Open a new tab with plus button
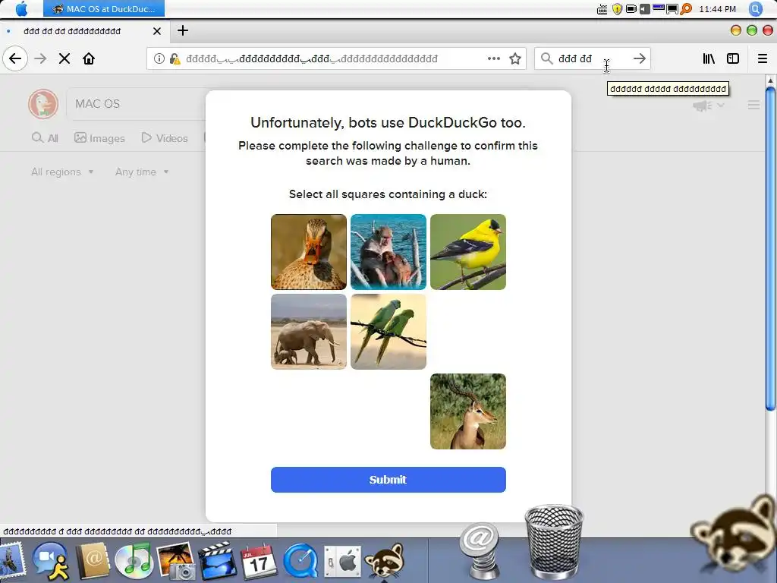Image resolution: width=777 pixels, height=583 pixels. 182,30
